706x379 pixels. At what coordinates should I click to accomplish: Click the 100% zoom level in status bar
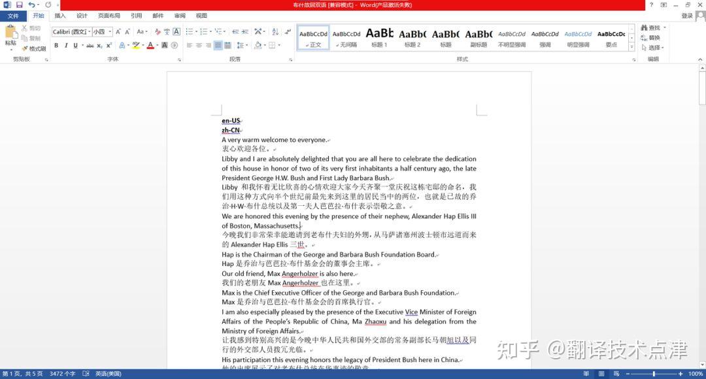click(696, 374)
